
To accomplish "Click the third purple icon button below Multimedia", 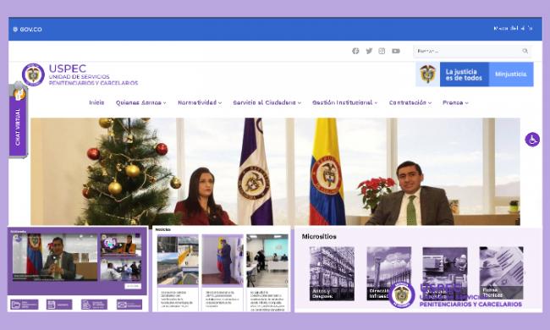I will click(x=95, y=305).
